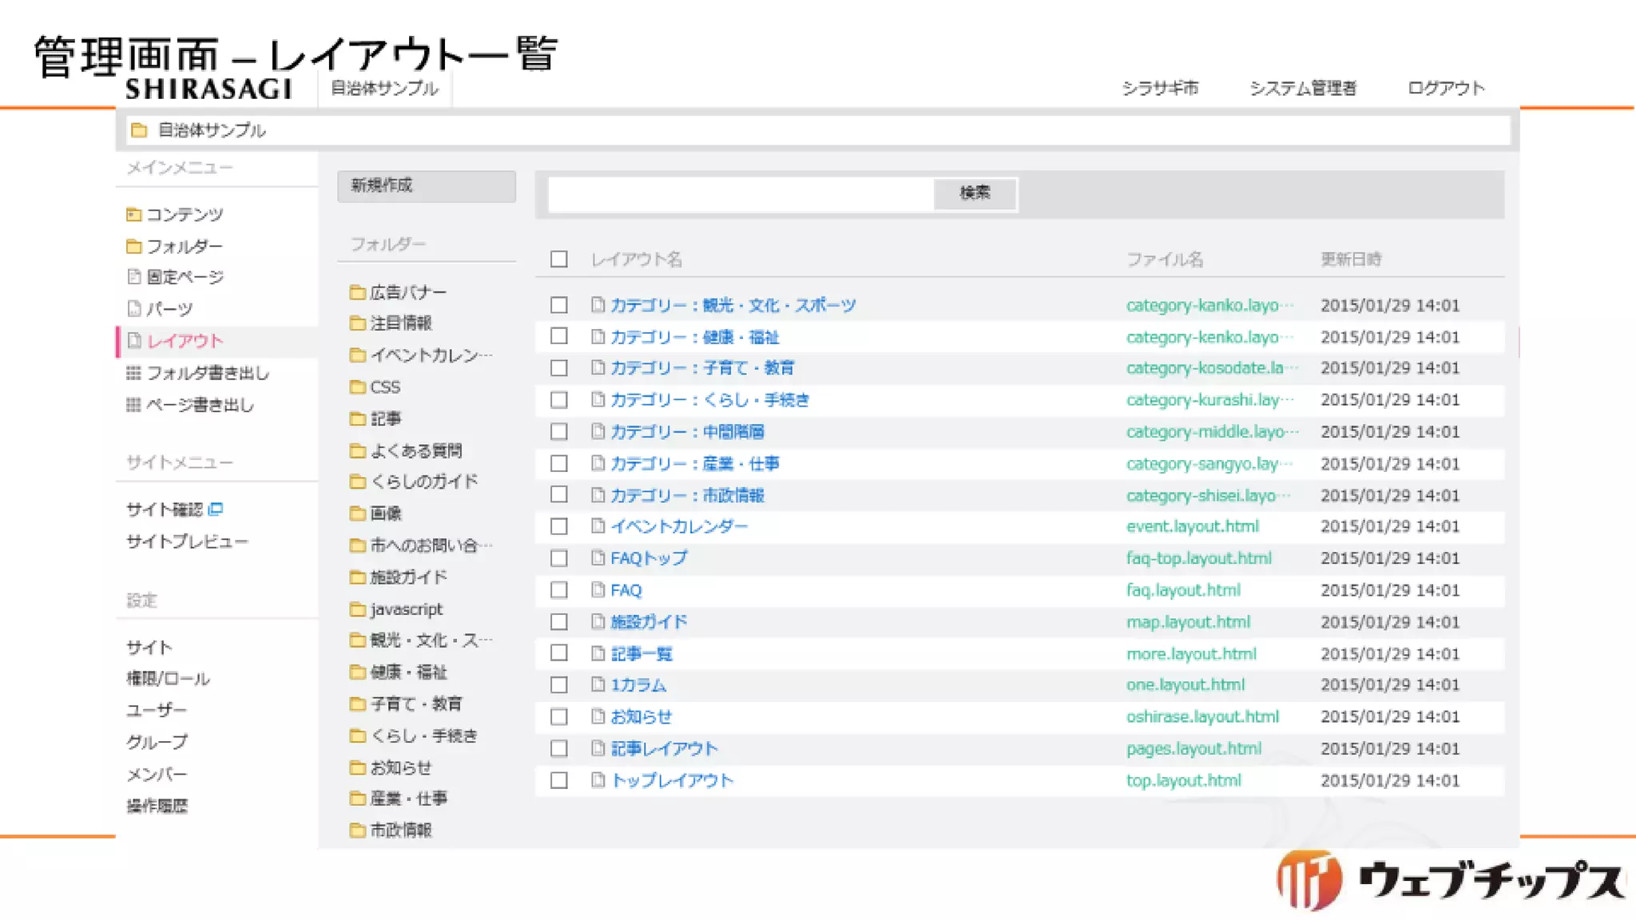Select レイアウト in the main menu
This screenshot has height=920, width=1636.
coord(185,341)
